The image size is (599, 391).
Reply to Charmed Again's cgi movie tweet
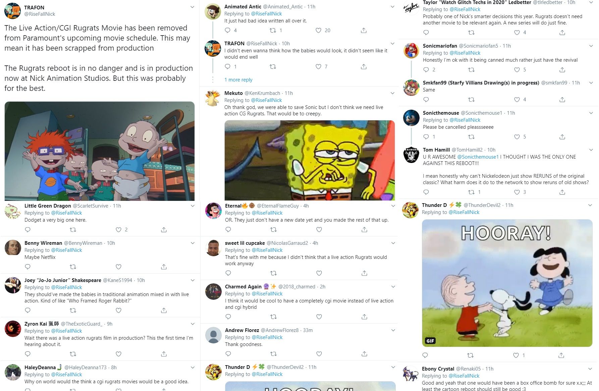click(x=228, y=317)
